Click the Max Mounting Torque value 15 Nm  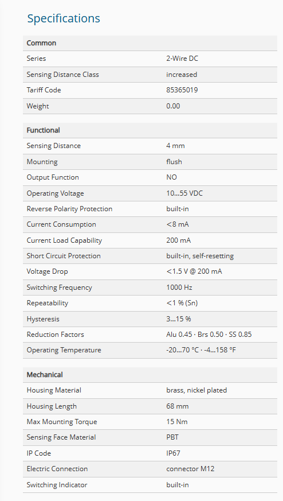(177, 422)
